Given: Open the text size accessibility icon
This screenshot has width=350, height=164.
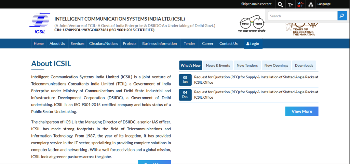Looking at the screenshot, I should point(291,4).
